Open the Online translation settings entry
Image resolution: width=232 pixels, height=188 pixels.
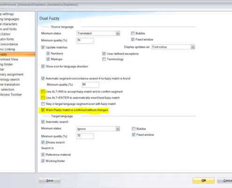point(10,85)
